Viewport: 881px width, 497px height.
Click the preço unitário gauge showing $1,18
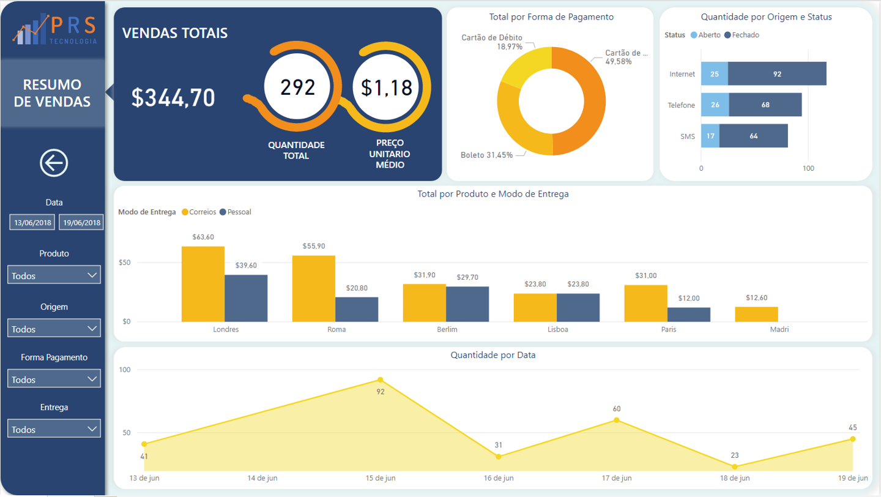pyautogui.click(x=388, y=87)
